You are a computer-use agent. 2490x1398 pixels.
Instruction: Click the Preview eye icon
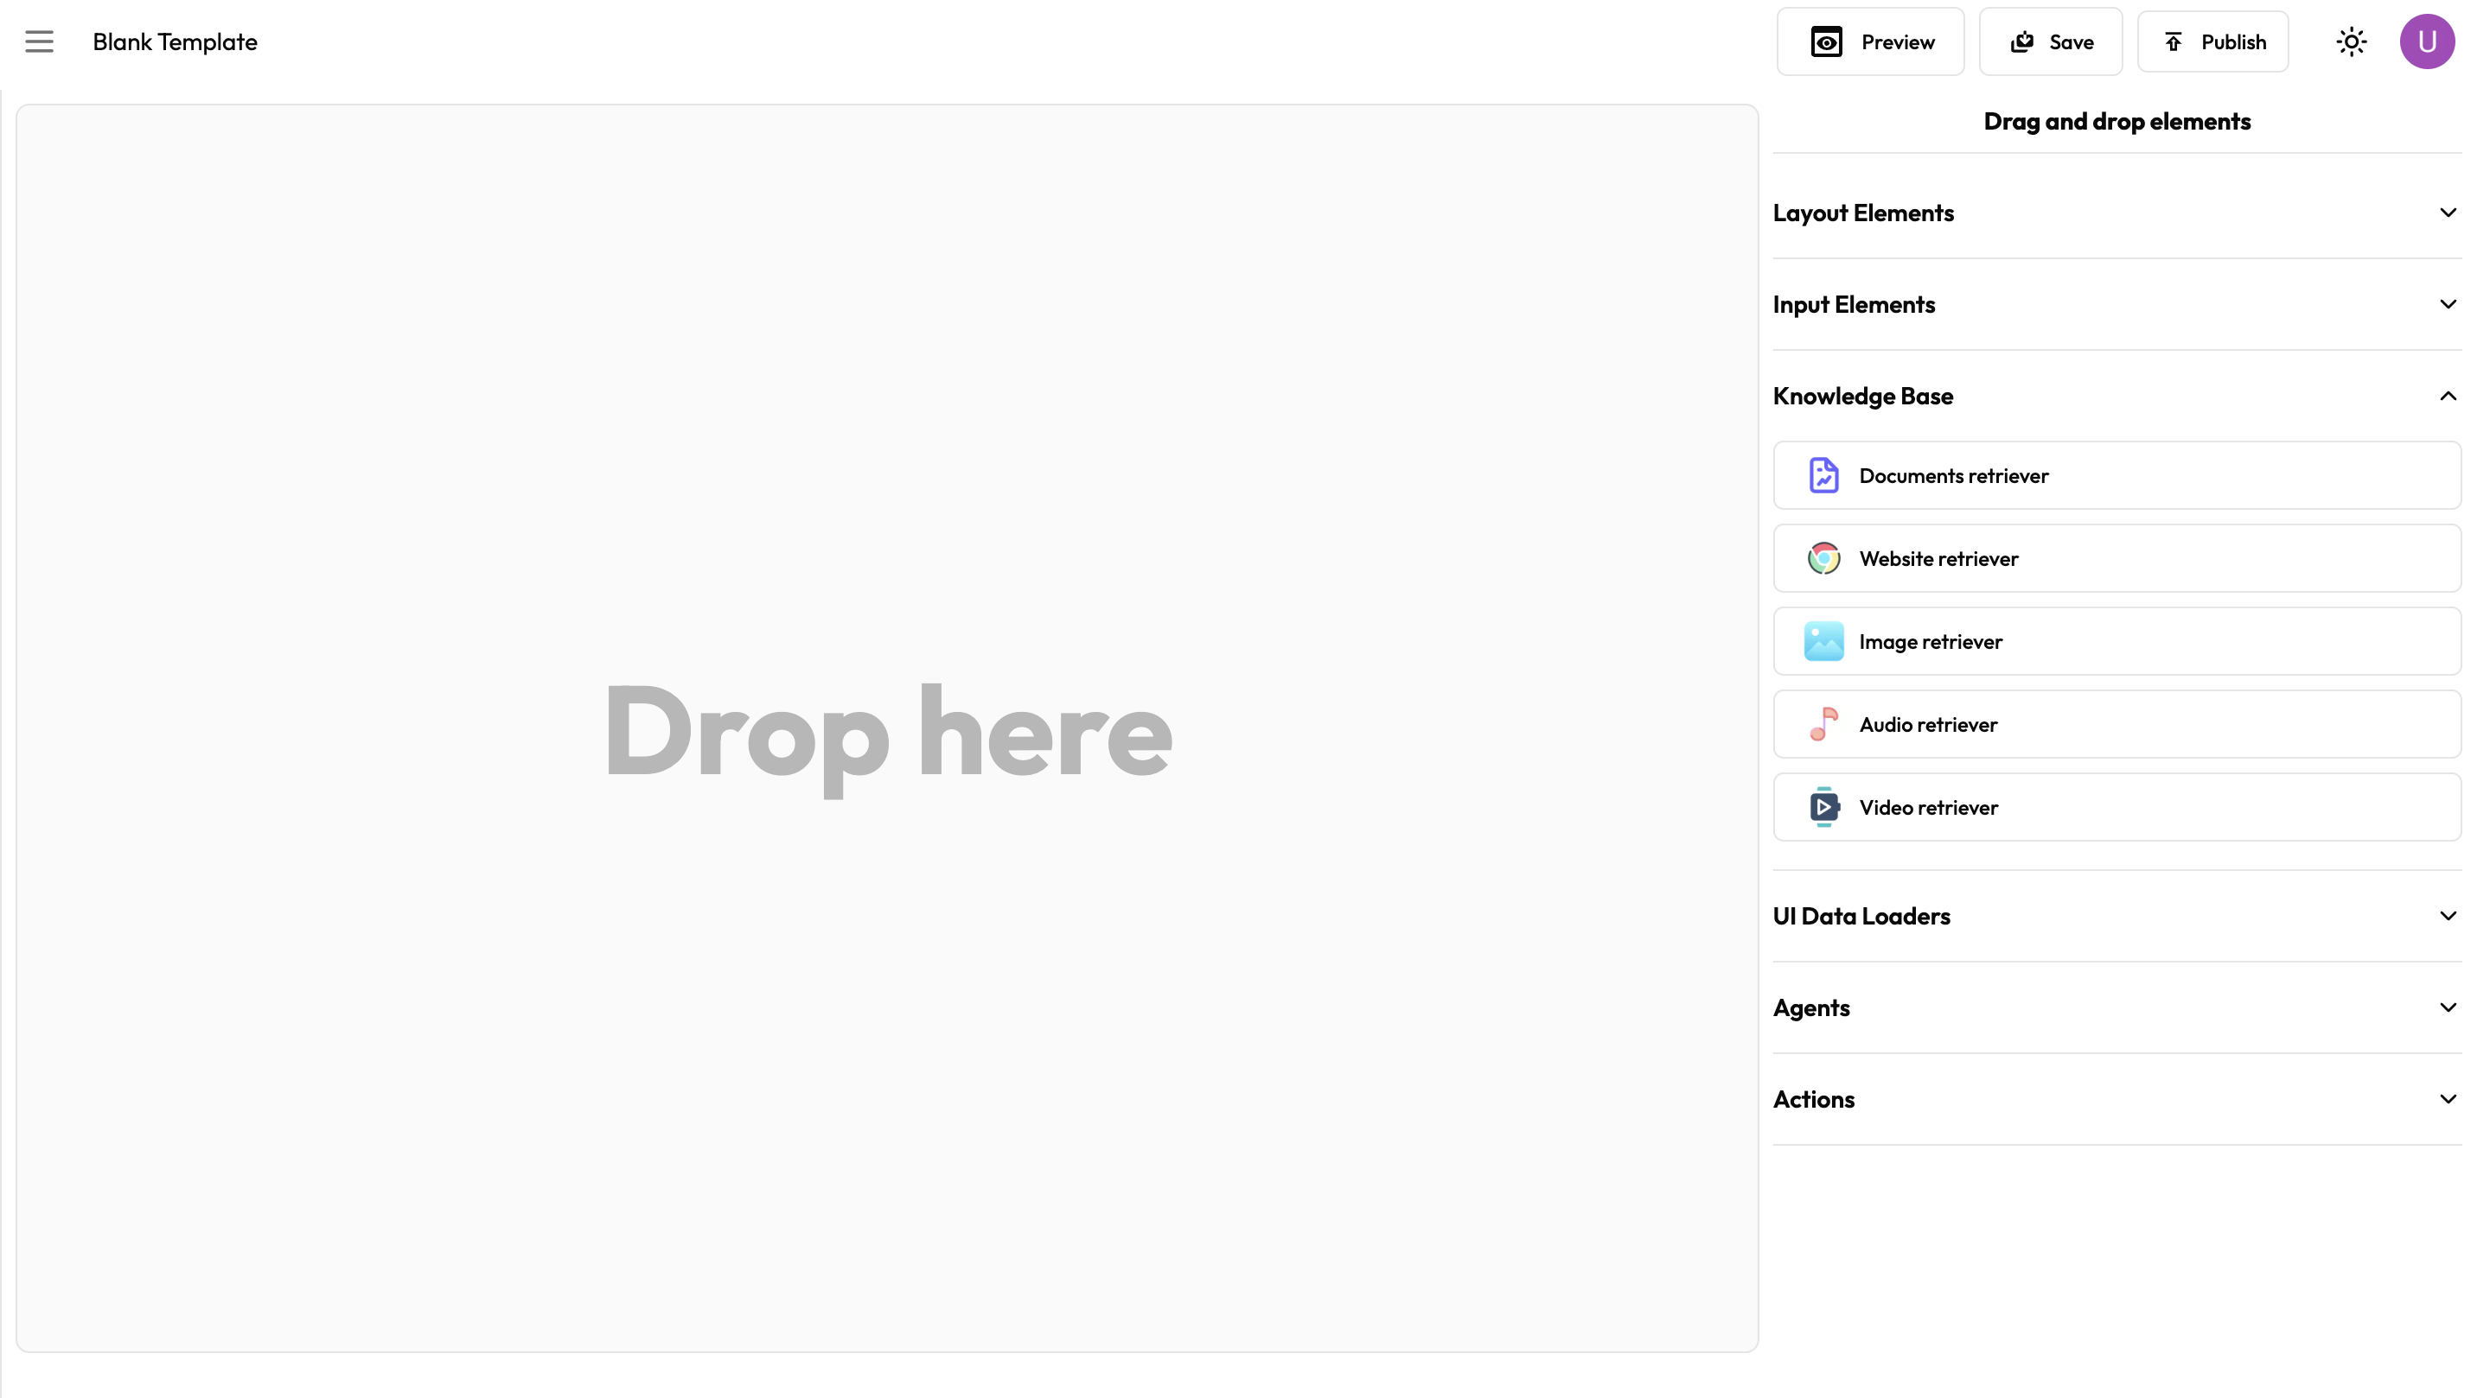[x=1826, y=41]
